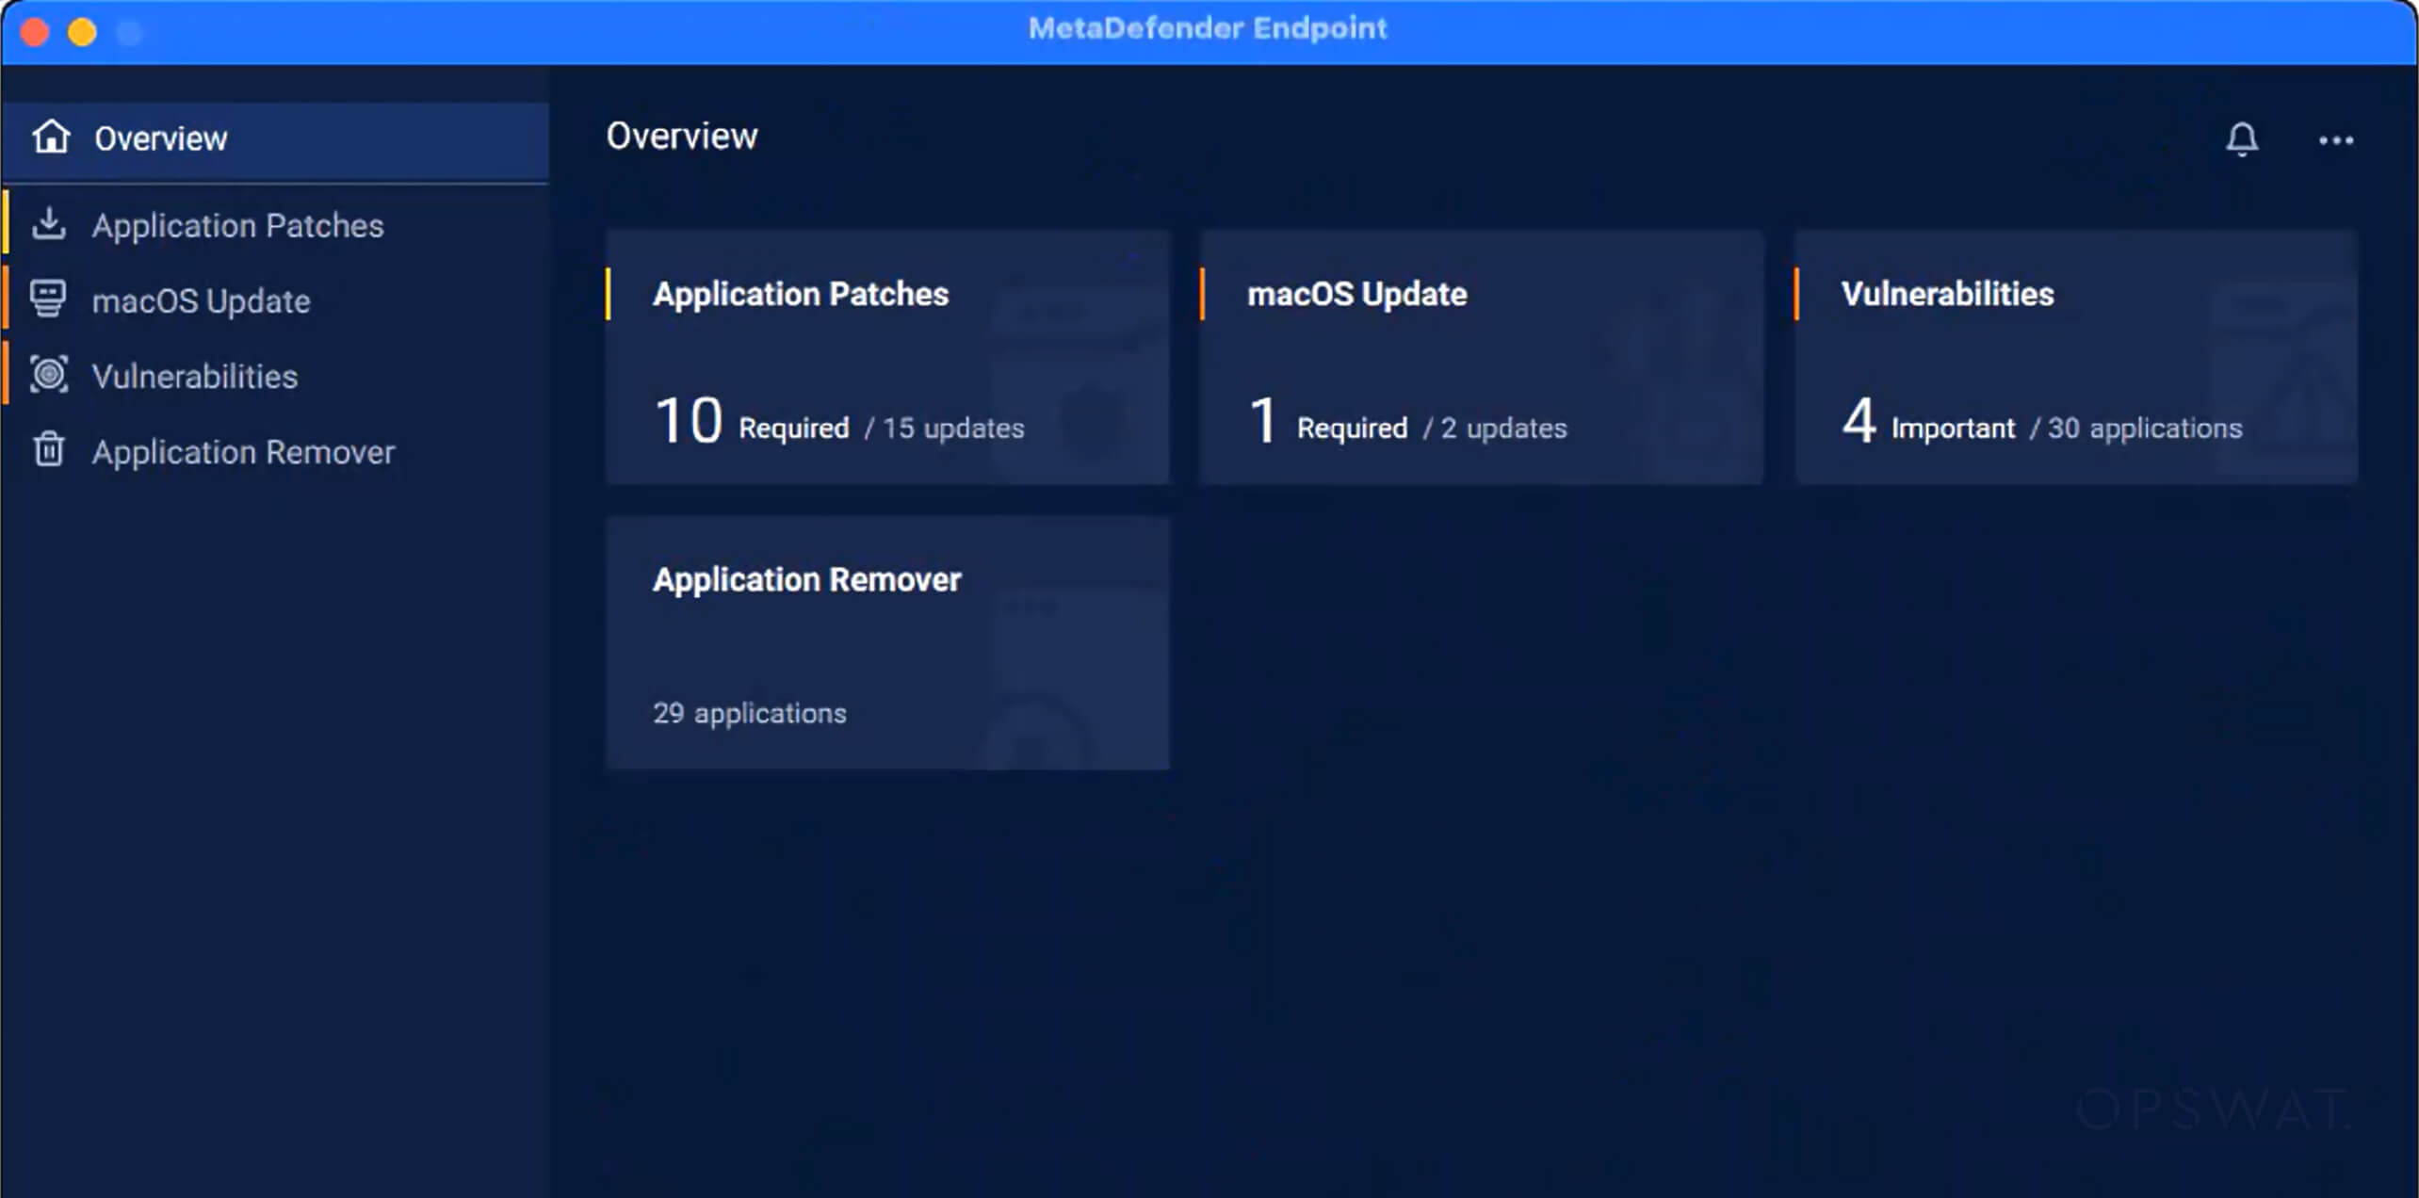Select the home icon next to Overview

point(51,138)
